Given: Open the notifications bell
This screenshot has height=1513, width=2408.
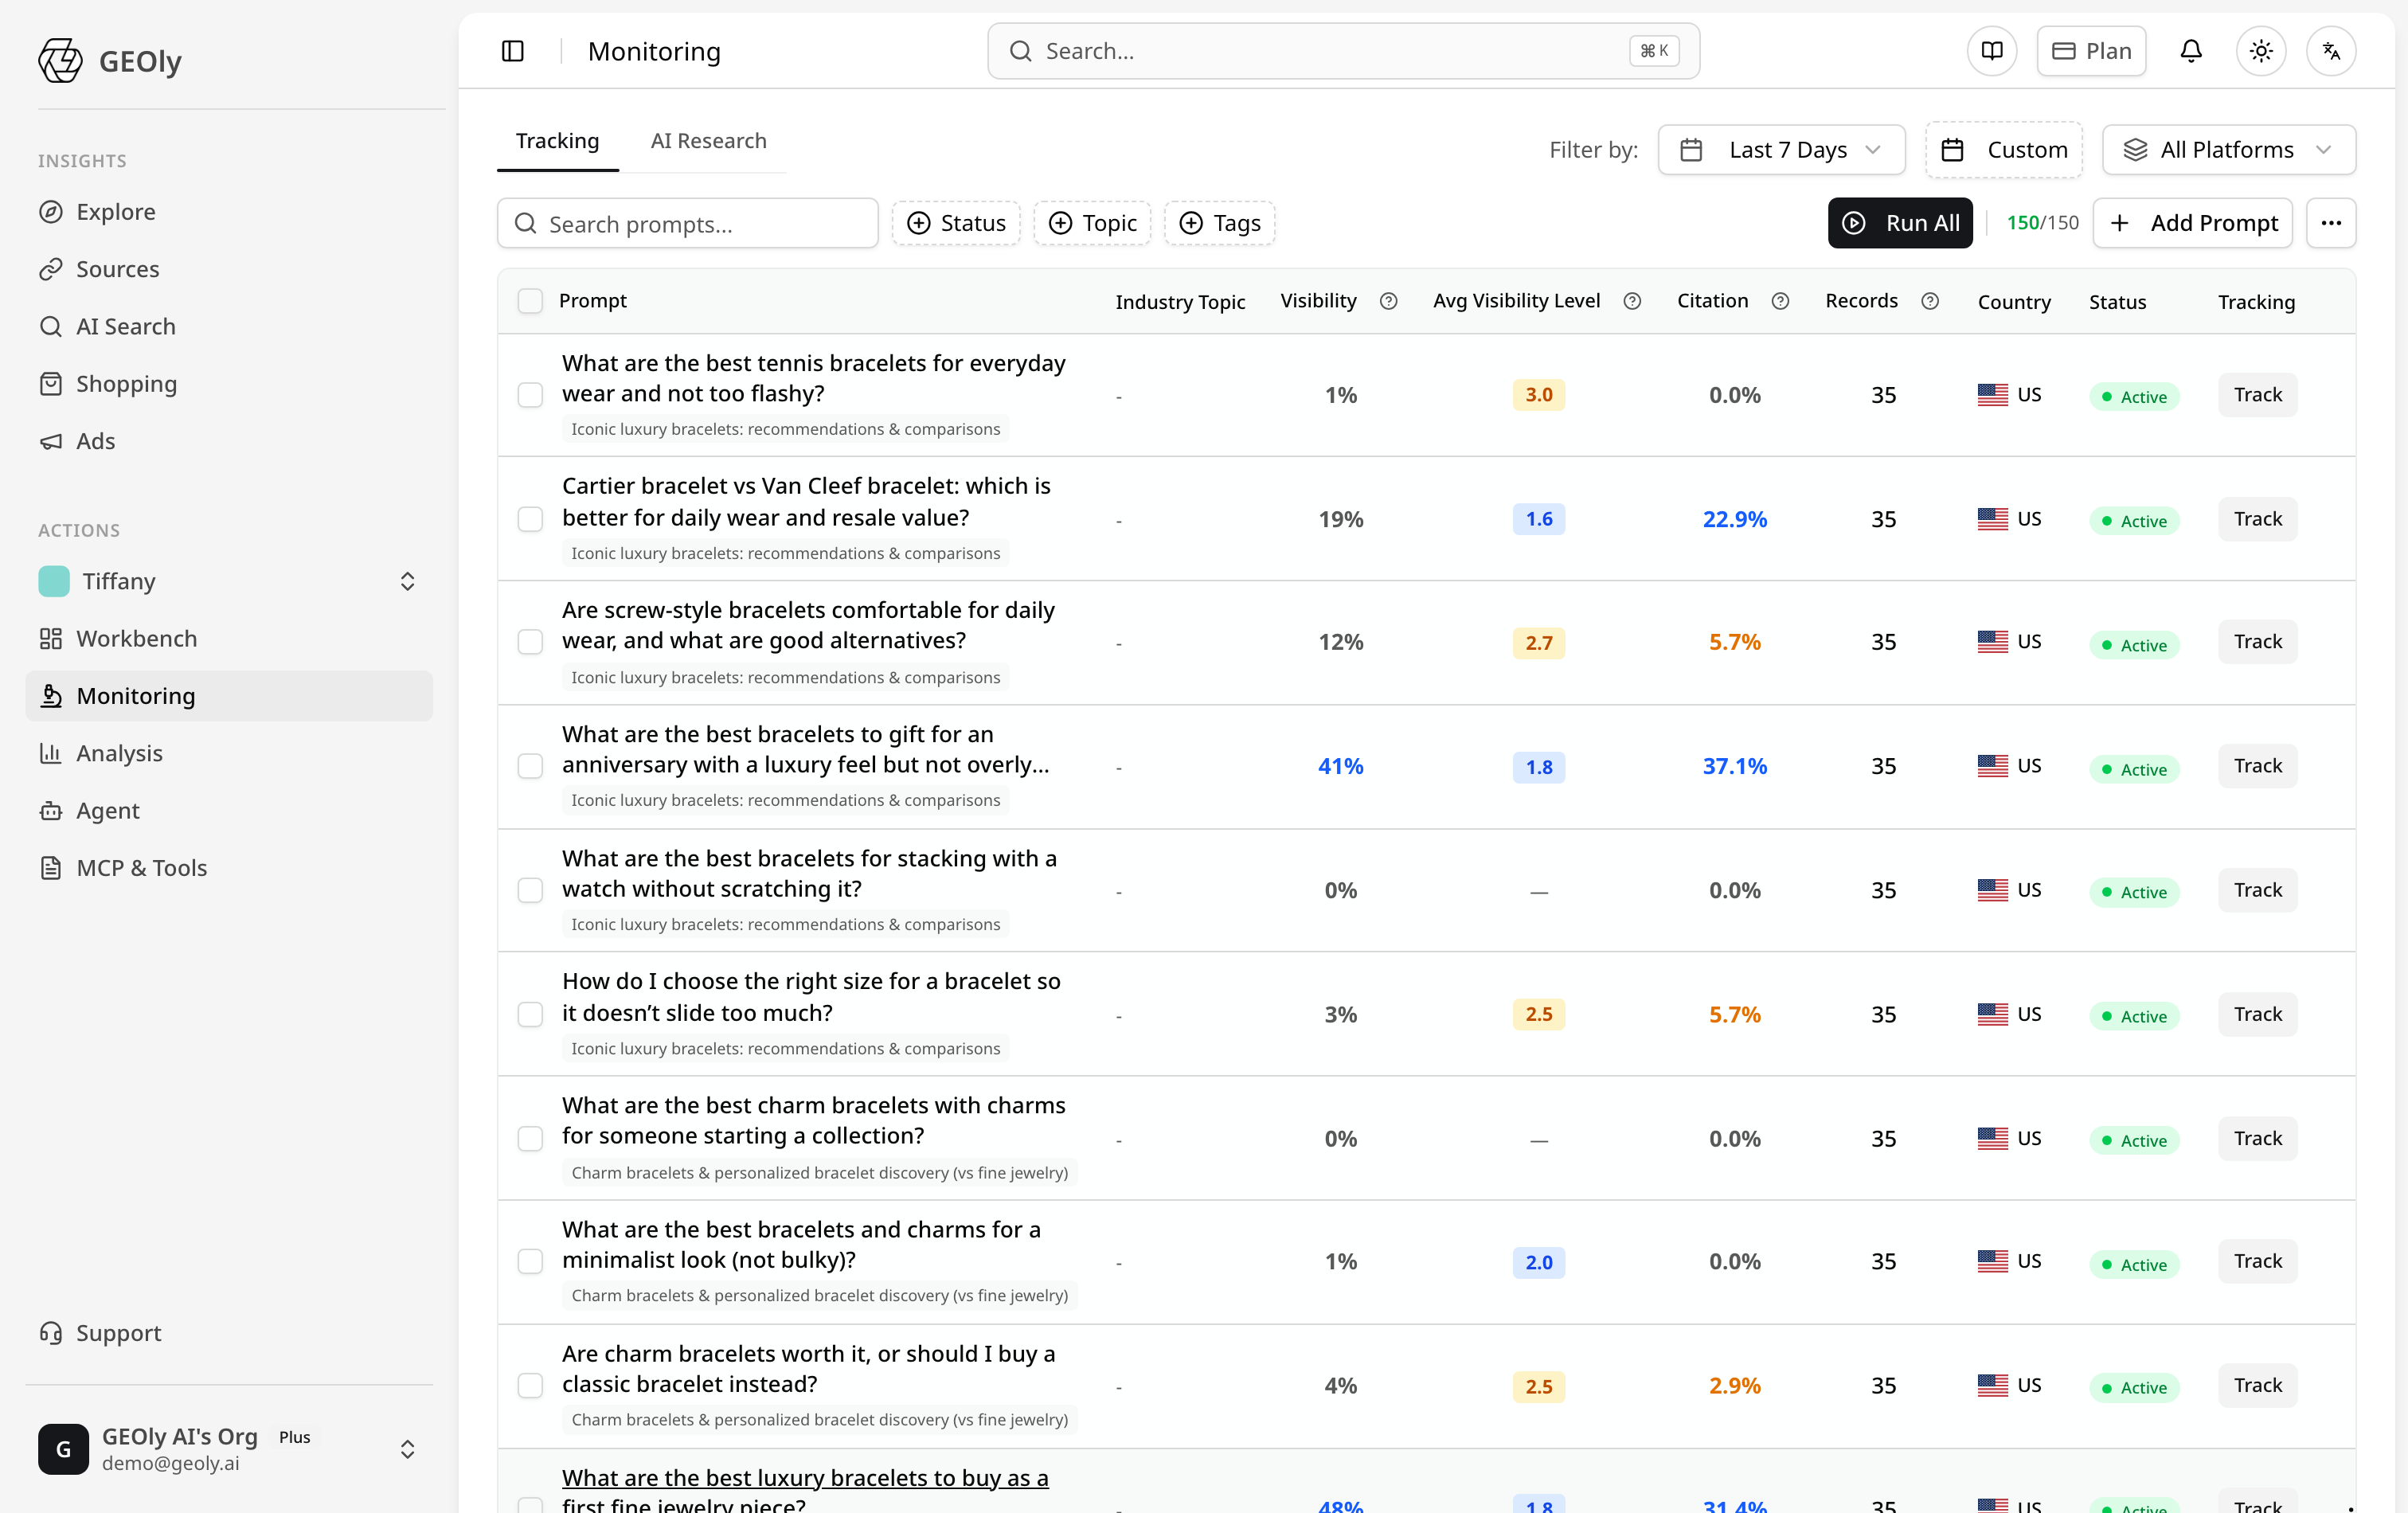Looking at the screenshot, I should [x=2190, y=51].
